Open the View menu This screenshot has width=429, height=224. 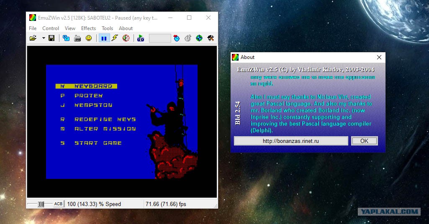point(70,28)
